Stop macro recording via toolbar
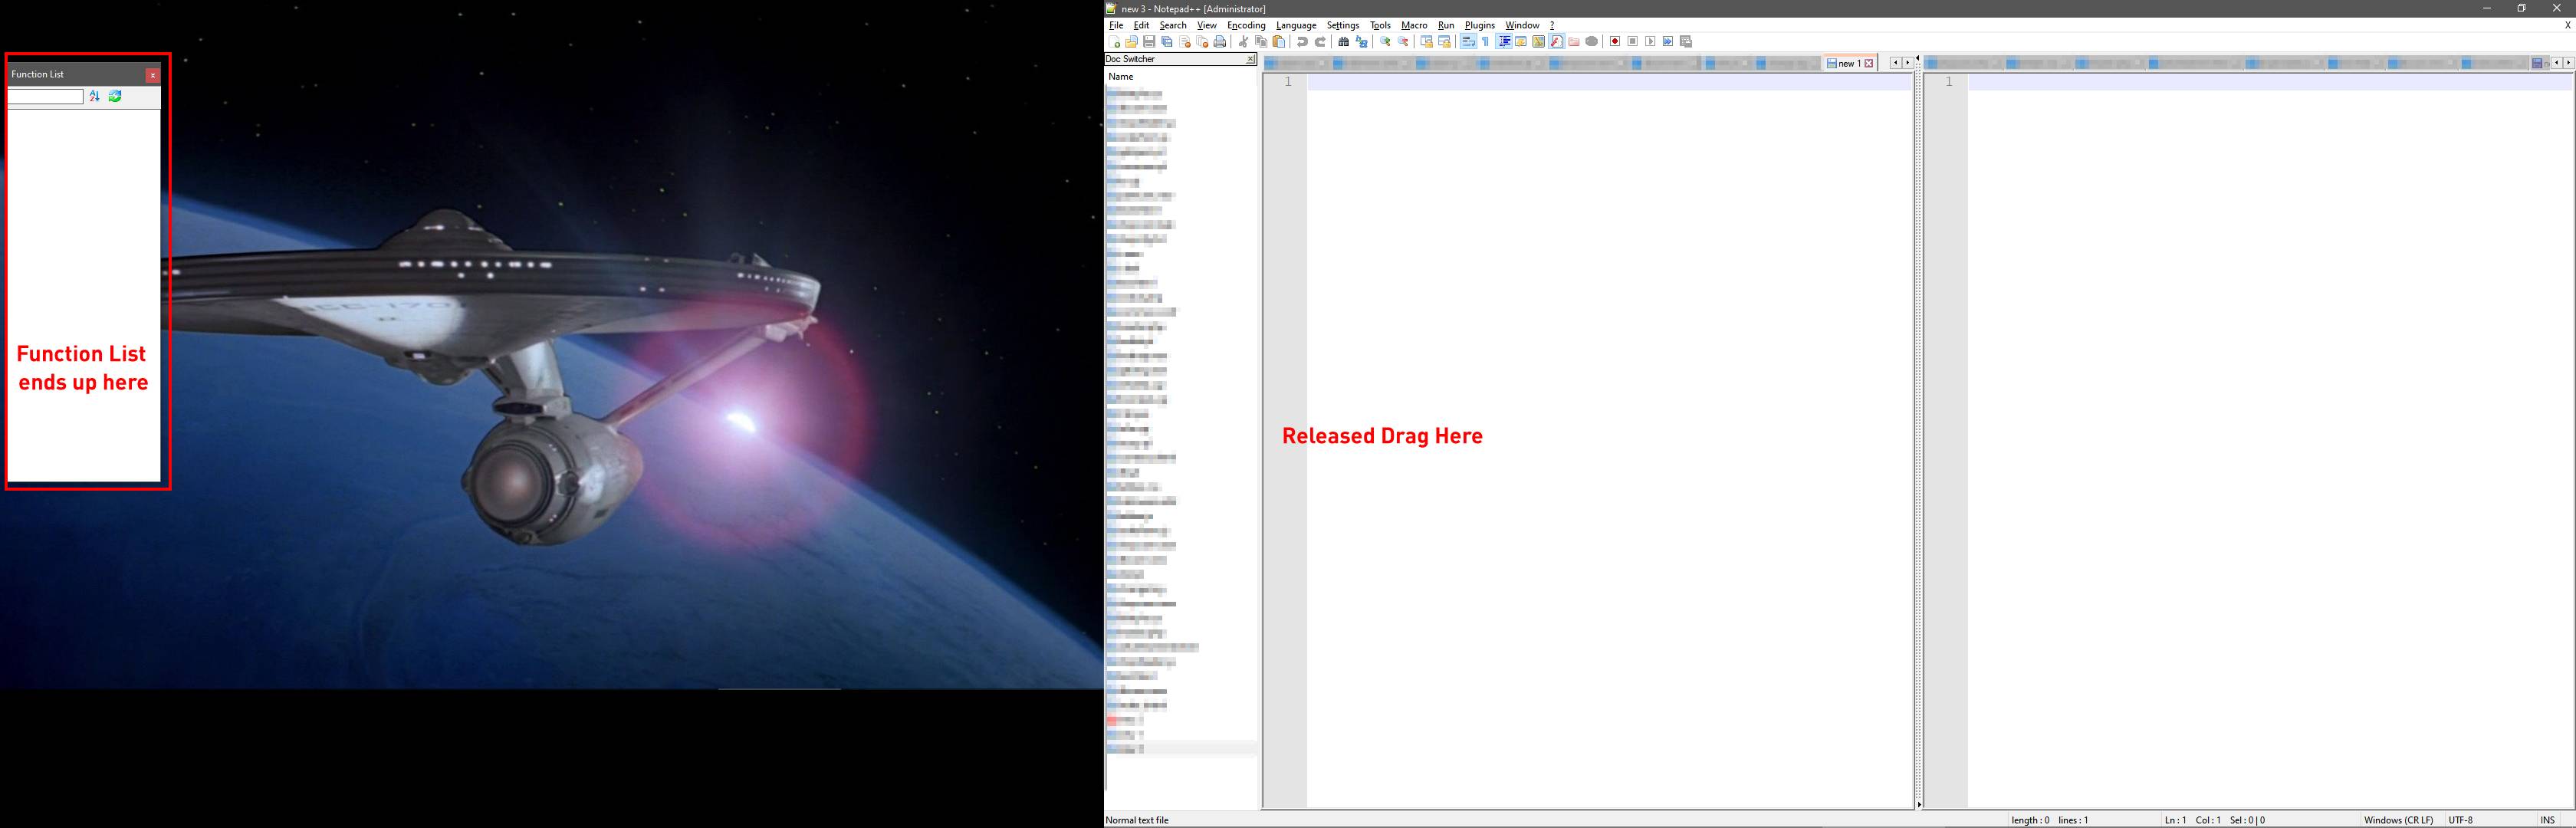This screenshot has width=2576, height=828. tap(1633, 42)
